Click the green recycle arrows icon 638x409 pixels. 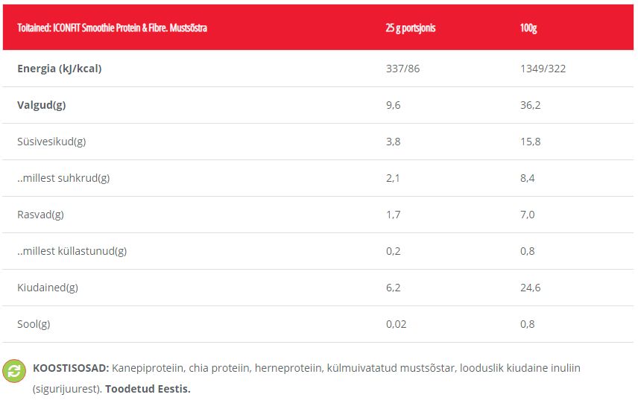pyautogui.click(x=14, y=371)
